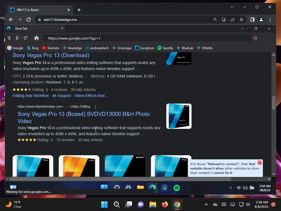
Task: Open simulated taskbar Spotify icon
Action: pyautogui.click(x=177, y=188)
